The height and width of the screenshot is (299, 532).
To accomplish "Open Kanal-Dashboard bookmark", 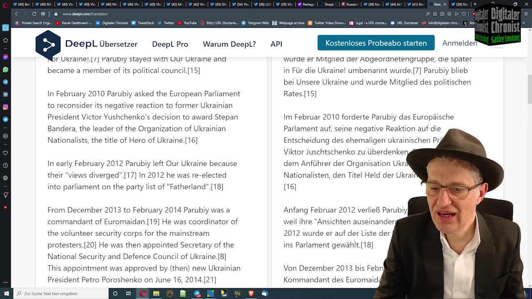I will 74,23.
